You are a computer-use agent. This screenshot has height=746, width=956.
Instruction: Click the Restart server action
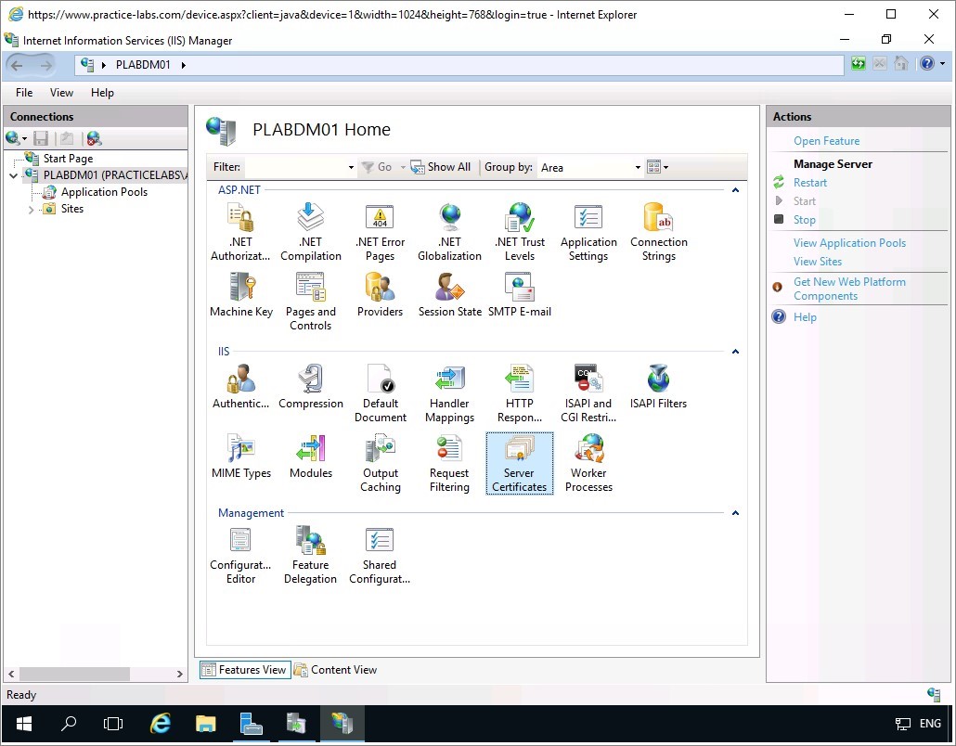pyautogui.click(x=809, y=183)
